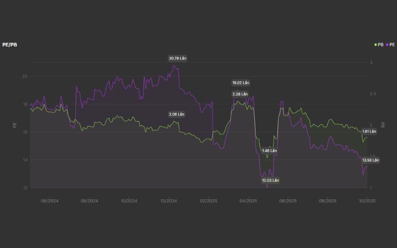
Task: Click the PE/PB chart title
Action: click(10, 45)
